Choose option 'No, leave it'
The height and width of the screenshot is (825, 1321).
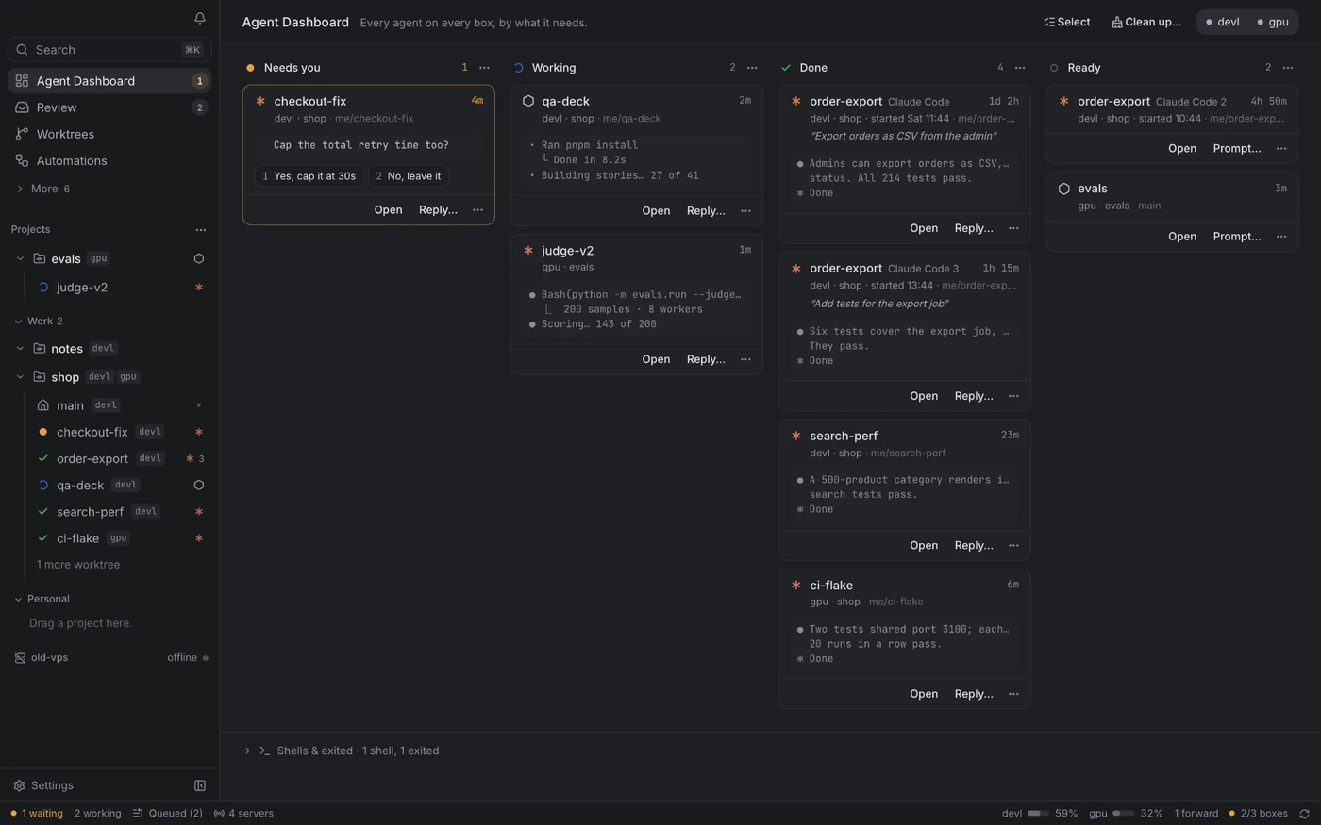click(x=409, y=176)
